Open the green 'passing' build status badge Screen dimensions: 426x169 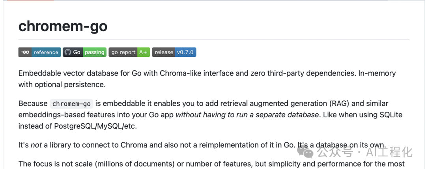95,52
